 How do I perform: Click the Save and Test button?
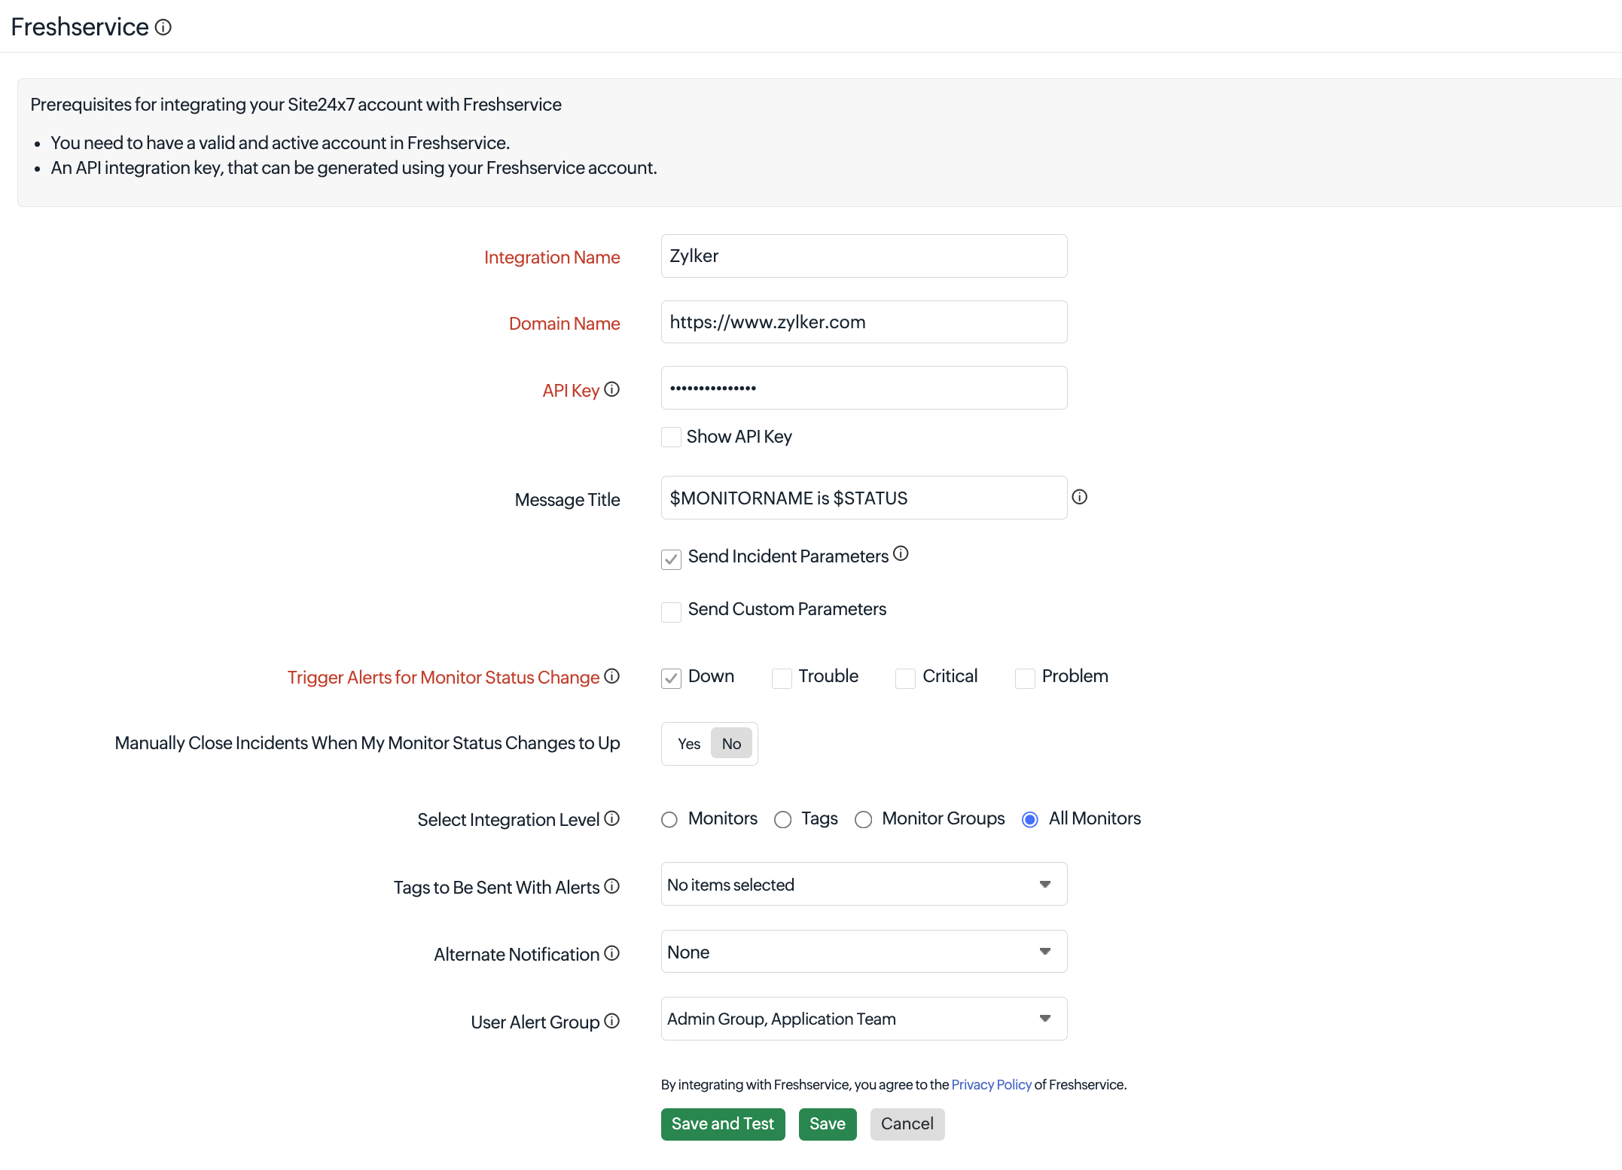click(x=723, y=1124)
